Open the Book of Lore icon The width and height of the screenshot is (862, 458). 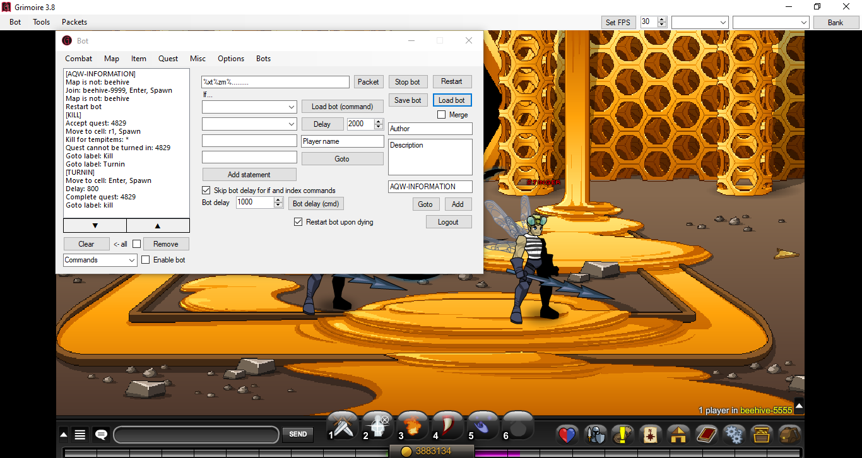706,435
